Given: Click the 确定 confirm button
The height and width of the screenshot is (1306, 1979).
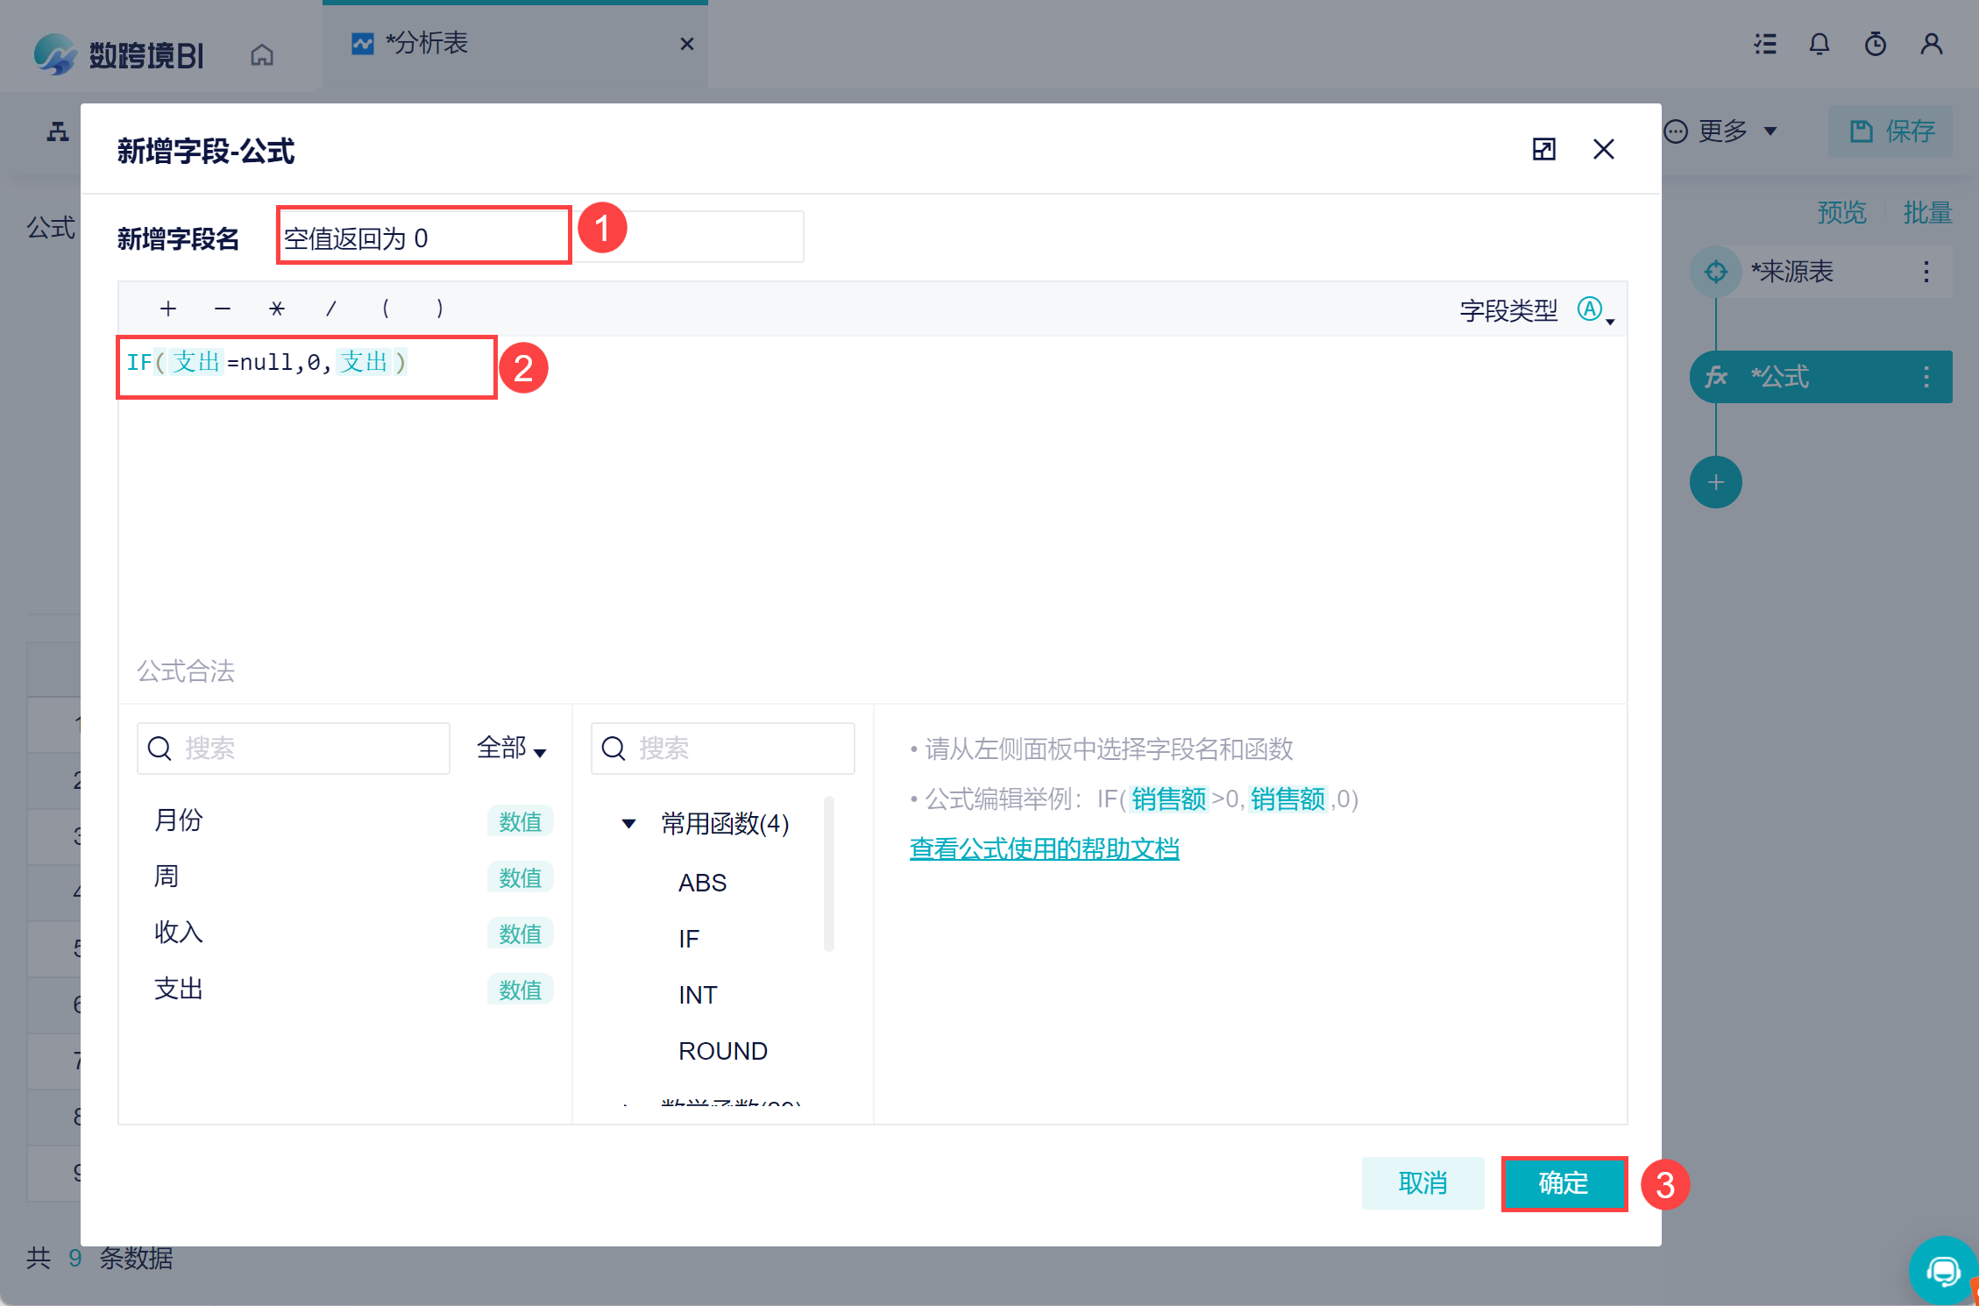Looking at the screenshot, I should (1564, 1183).
